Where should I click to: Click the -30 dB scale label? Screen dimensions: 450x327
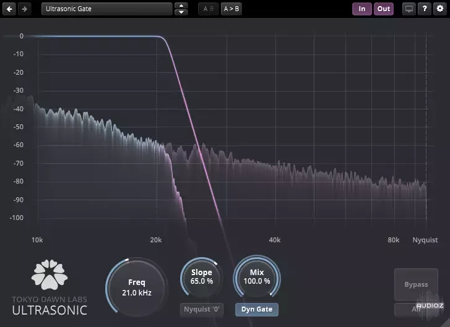pos(18,91)
